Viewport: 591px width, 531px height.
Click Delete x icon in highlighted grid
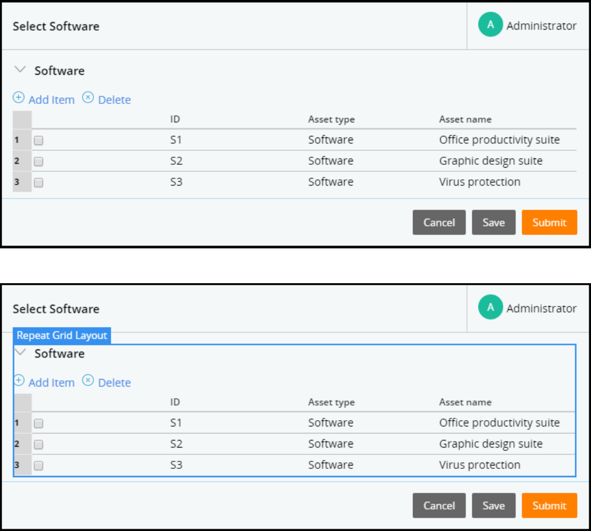tap(88, 381)
